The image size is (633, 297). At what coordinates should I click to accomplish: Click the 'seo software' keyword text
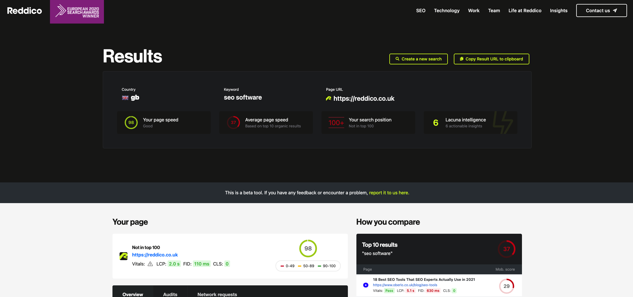[243, 97]
